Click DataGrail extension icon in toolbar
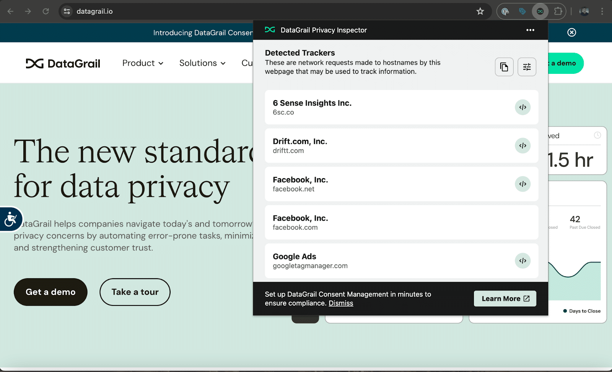 tap(540, 11)
